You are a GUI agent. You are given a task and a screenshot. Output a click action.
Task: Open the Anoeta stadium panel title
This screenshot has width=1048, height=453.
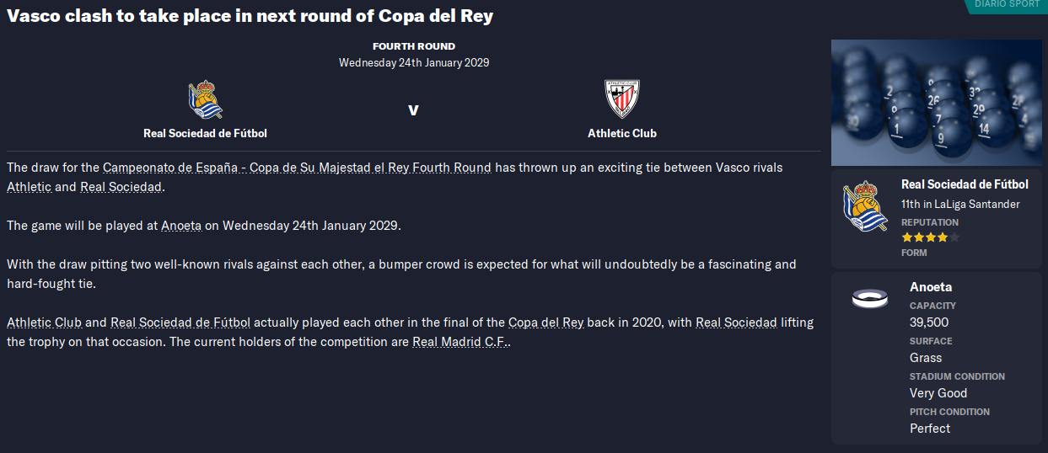pos(931,287)
